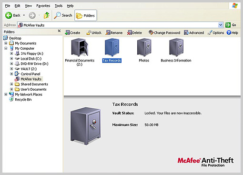
Task: Click the Go button next to address bar
Action: point(231,25)
